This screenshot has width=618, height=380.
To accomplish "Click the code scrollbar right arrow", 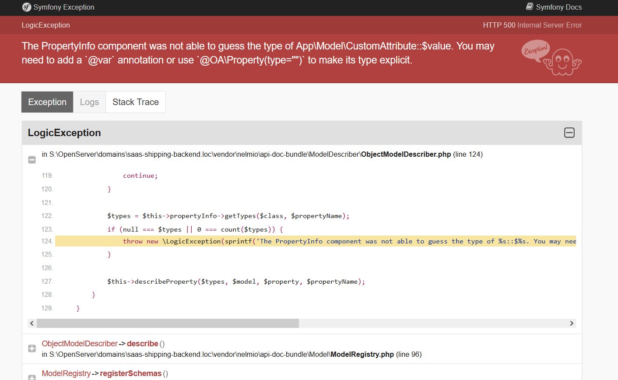I will coord(571,323).
